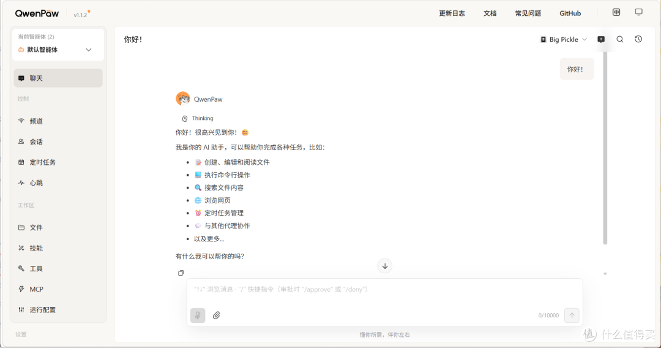Open the GitHub link in the top bar
The height and width of the screenshot is (348, 661).
pyautogui.click(x=570, y=13)
